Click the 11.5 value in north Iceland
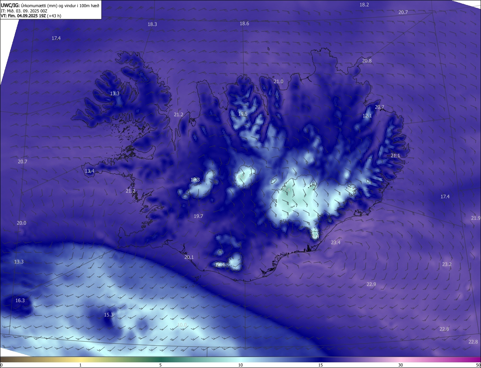This screenshot has width=481, height=368. [x=243, y=114]
